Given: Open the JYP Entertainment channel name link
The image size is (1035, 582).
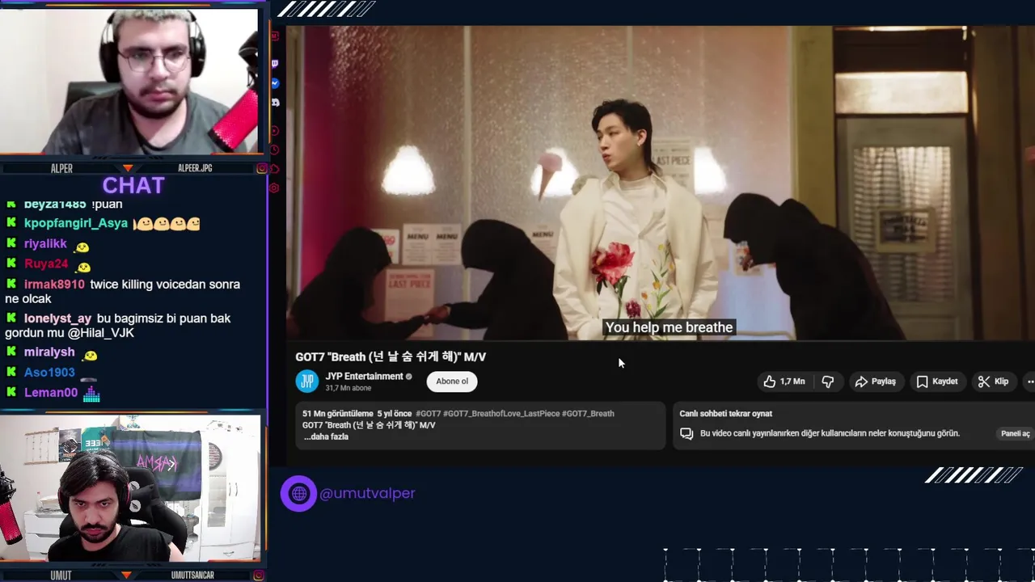Looking at the screenshot, I should tap(364, 377).
